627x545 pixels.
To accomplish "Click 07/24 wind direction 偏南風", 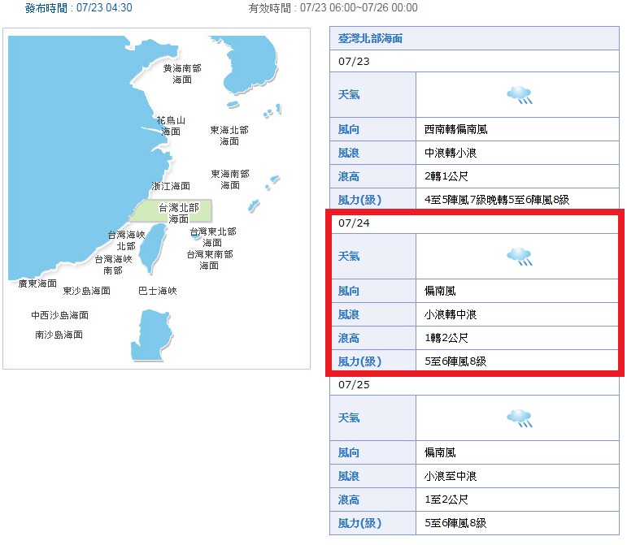I will [x=440, y=291].
